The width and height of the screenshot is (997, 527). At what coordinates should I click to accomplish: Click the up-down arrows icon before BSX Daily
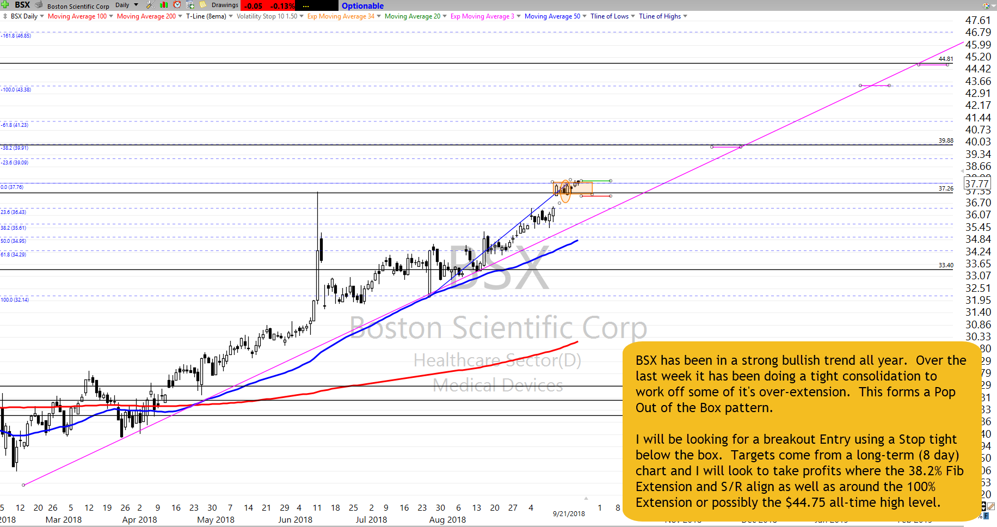[5, 16]
